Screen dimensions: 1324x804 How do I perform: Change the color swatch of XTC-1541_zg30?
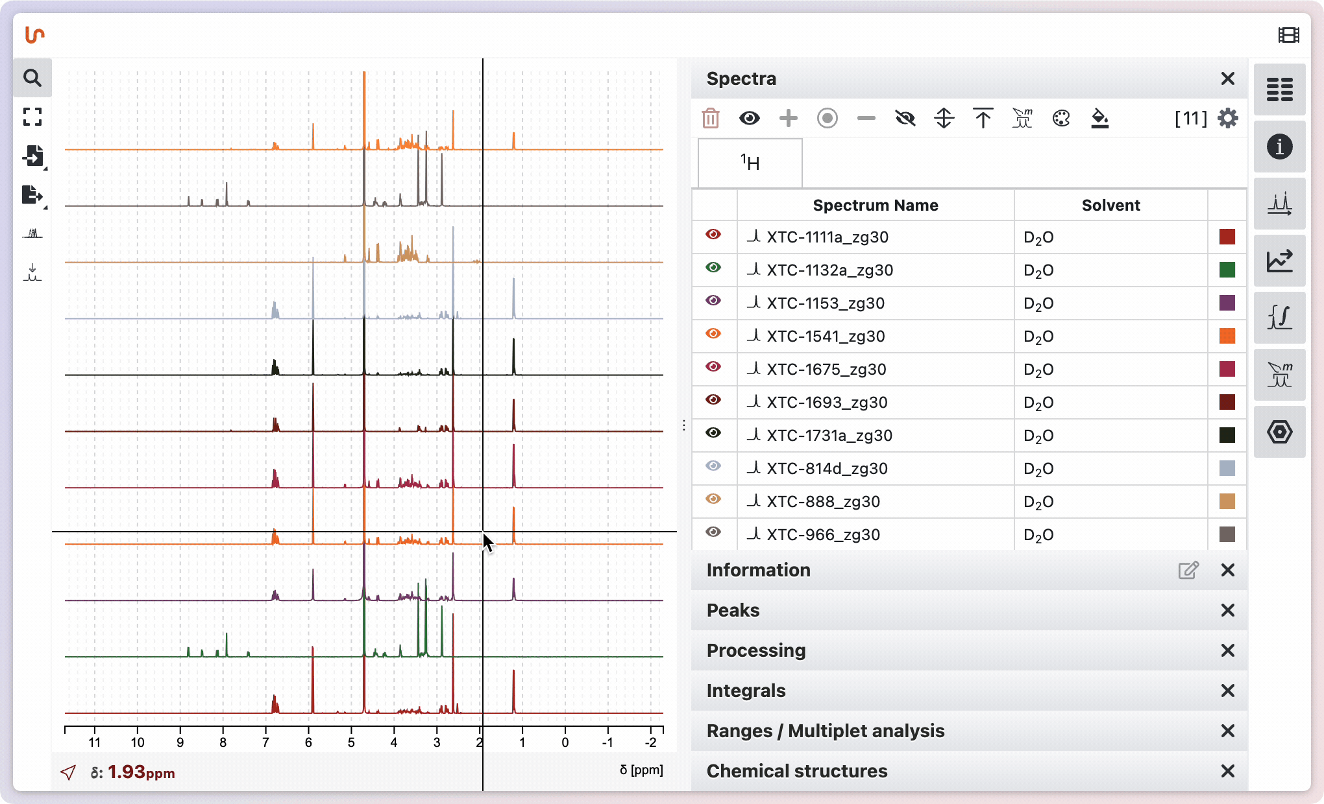point(1227,336)
